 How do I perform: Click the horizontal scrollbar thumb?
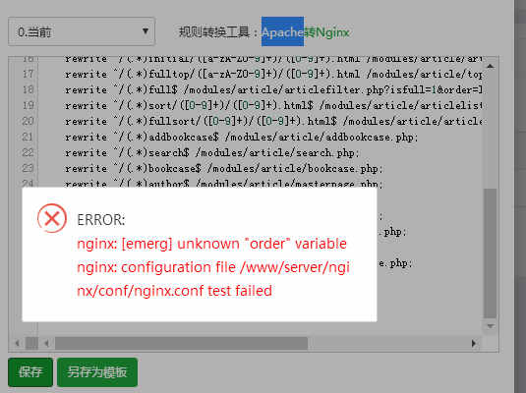pyautogui.click(x=181, y=343)
